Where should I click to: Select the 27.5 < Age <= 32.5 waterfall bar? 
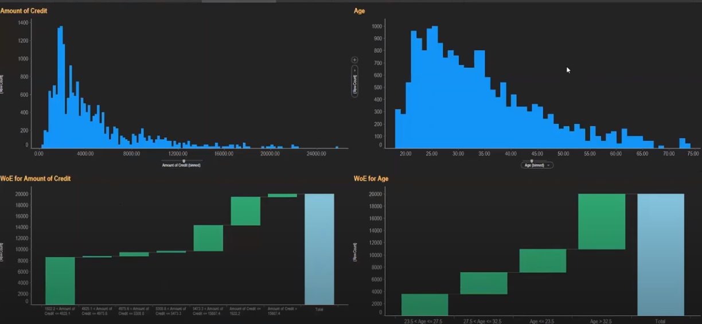point(483,283)
